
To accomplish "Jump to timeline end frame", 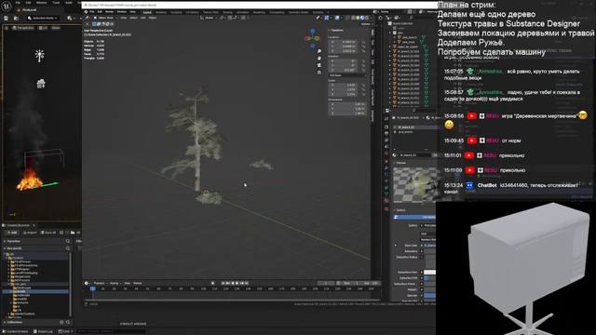I will 247,283.
